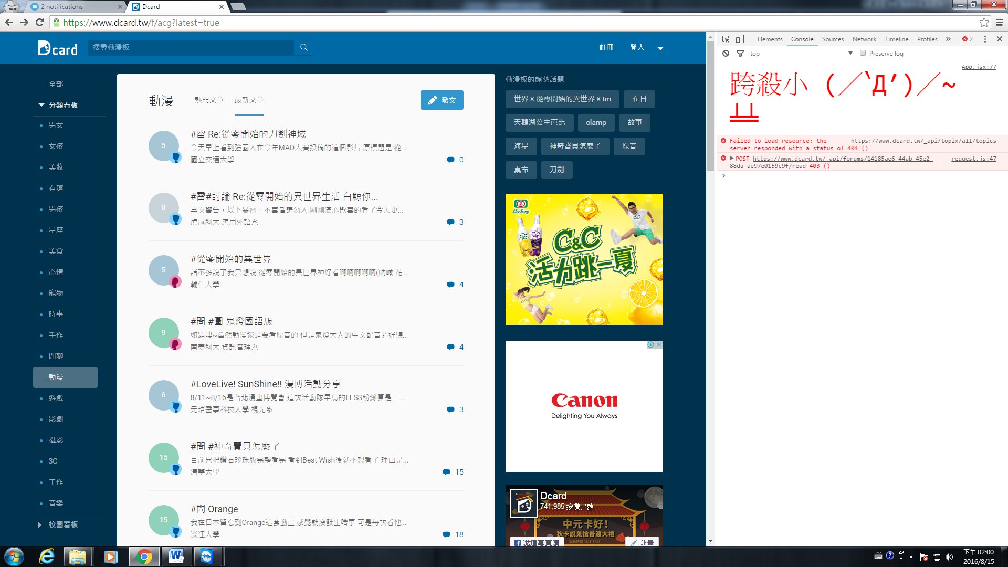Image resolution: width=1008 pixels, height=567 pixels.
Task: Click the 發文 post button
Action: point(442,100)
